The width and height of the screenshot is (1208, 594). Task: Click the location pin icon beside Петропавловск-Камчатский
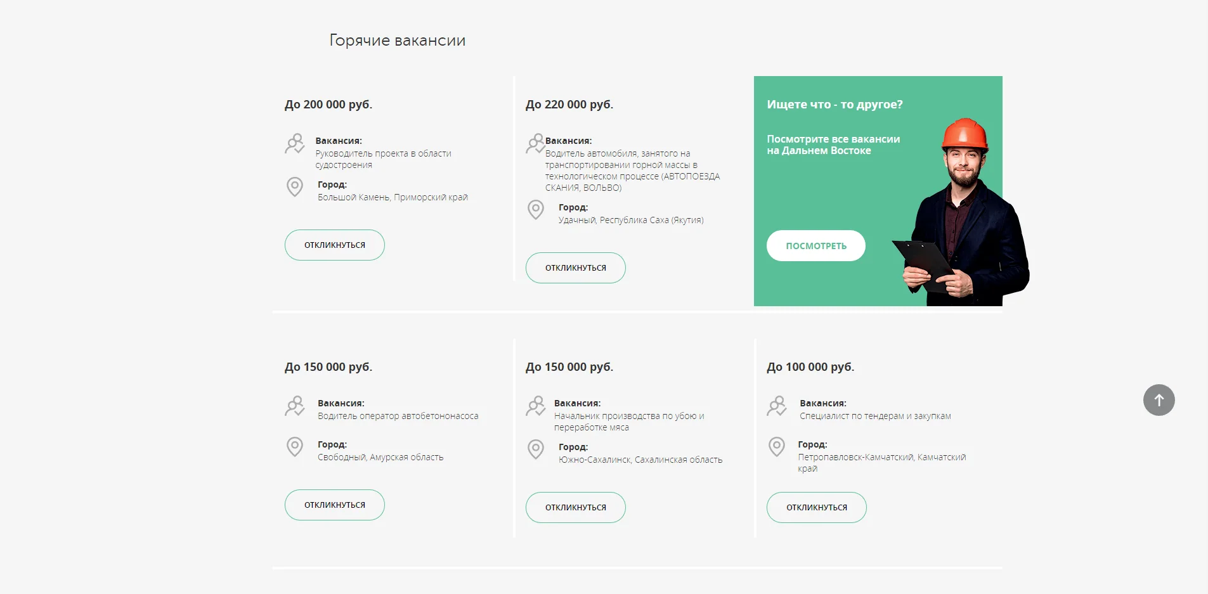[x=777, y=447]
